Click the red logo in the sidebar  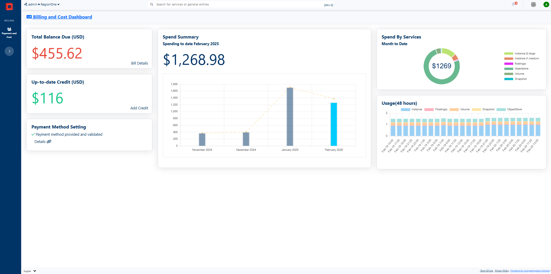point(9,6)
